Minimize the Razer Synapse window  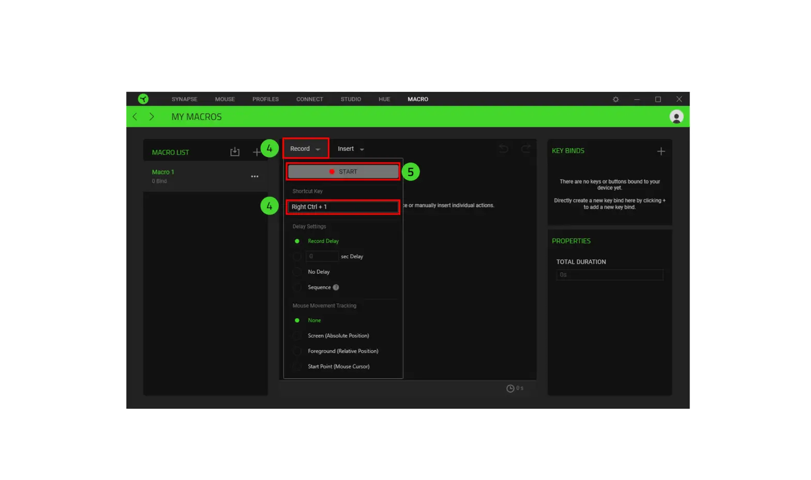(637, 99)
